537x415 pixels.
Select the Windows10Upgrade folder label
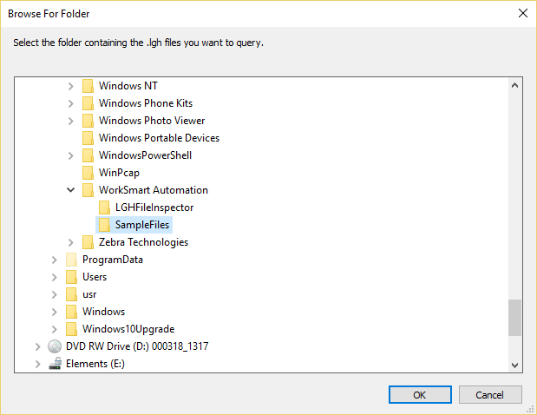[x=128, y=329]
